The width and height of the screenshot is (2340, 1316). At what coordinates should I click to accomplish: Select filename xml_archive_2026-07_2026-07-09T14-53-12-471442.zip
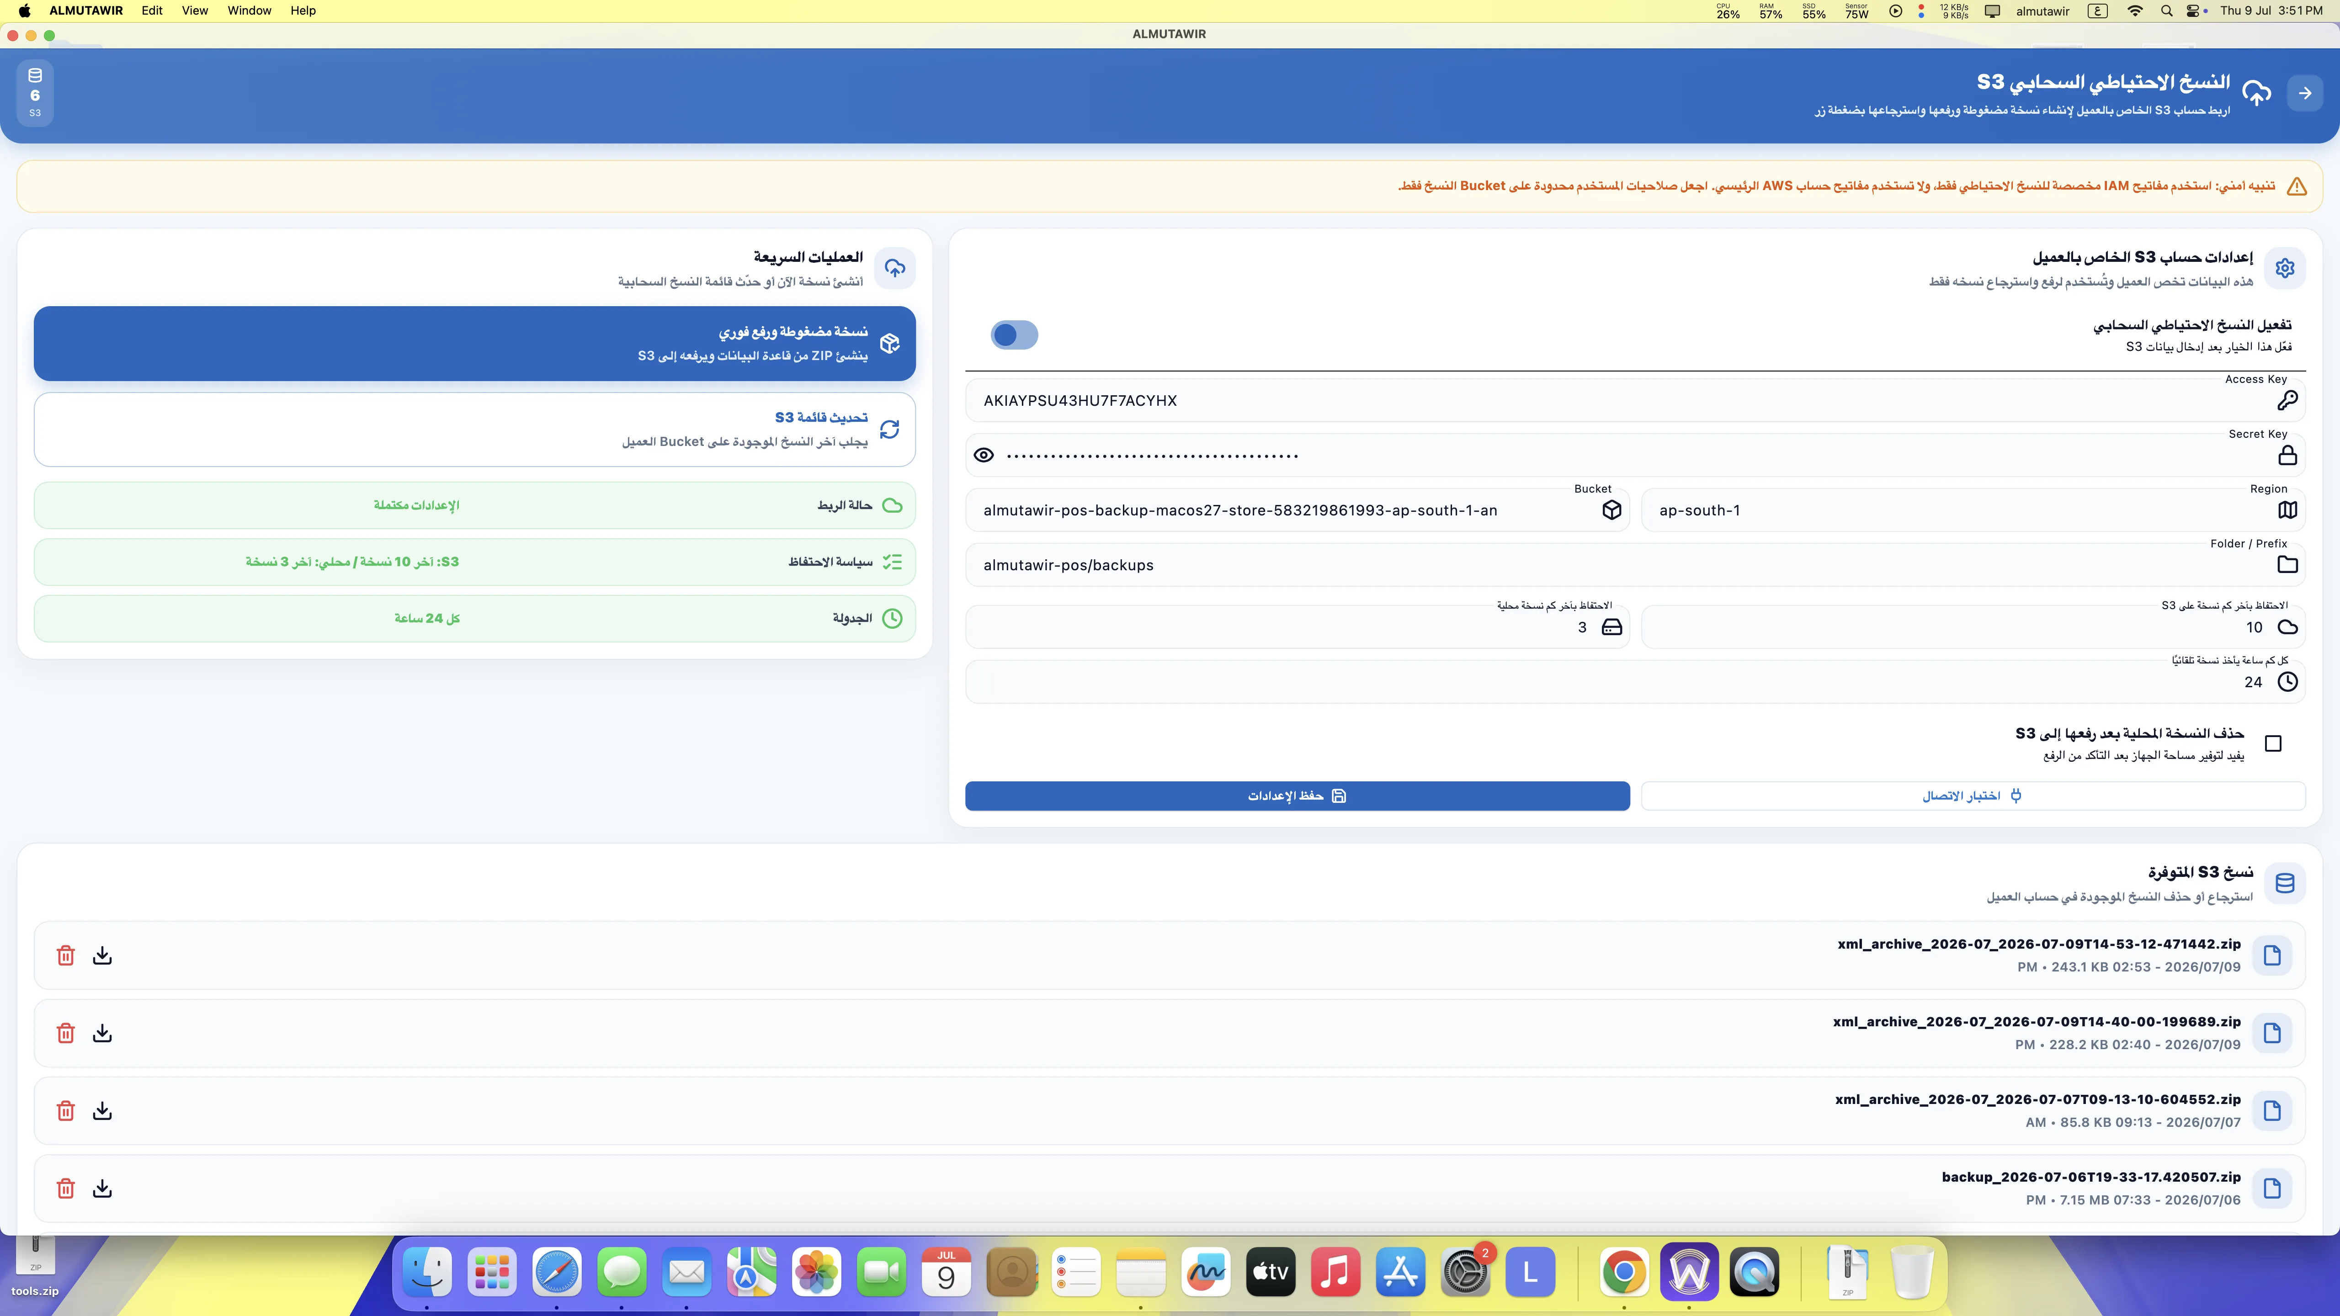coord(2038,944)
